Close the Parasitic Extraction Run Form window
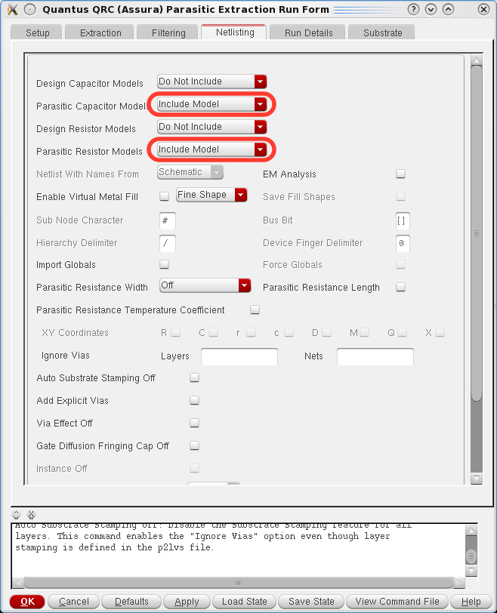The image size is (497, 613). [483, 10]
